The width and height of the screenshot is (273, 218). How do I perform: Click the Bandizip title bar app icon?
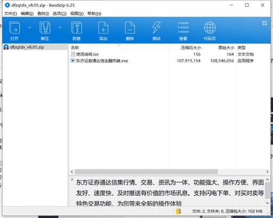point(7,5)
